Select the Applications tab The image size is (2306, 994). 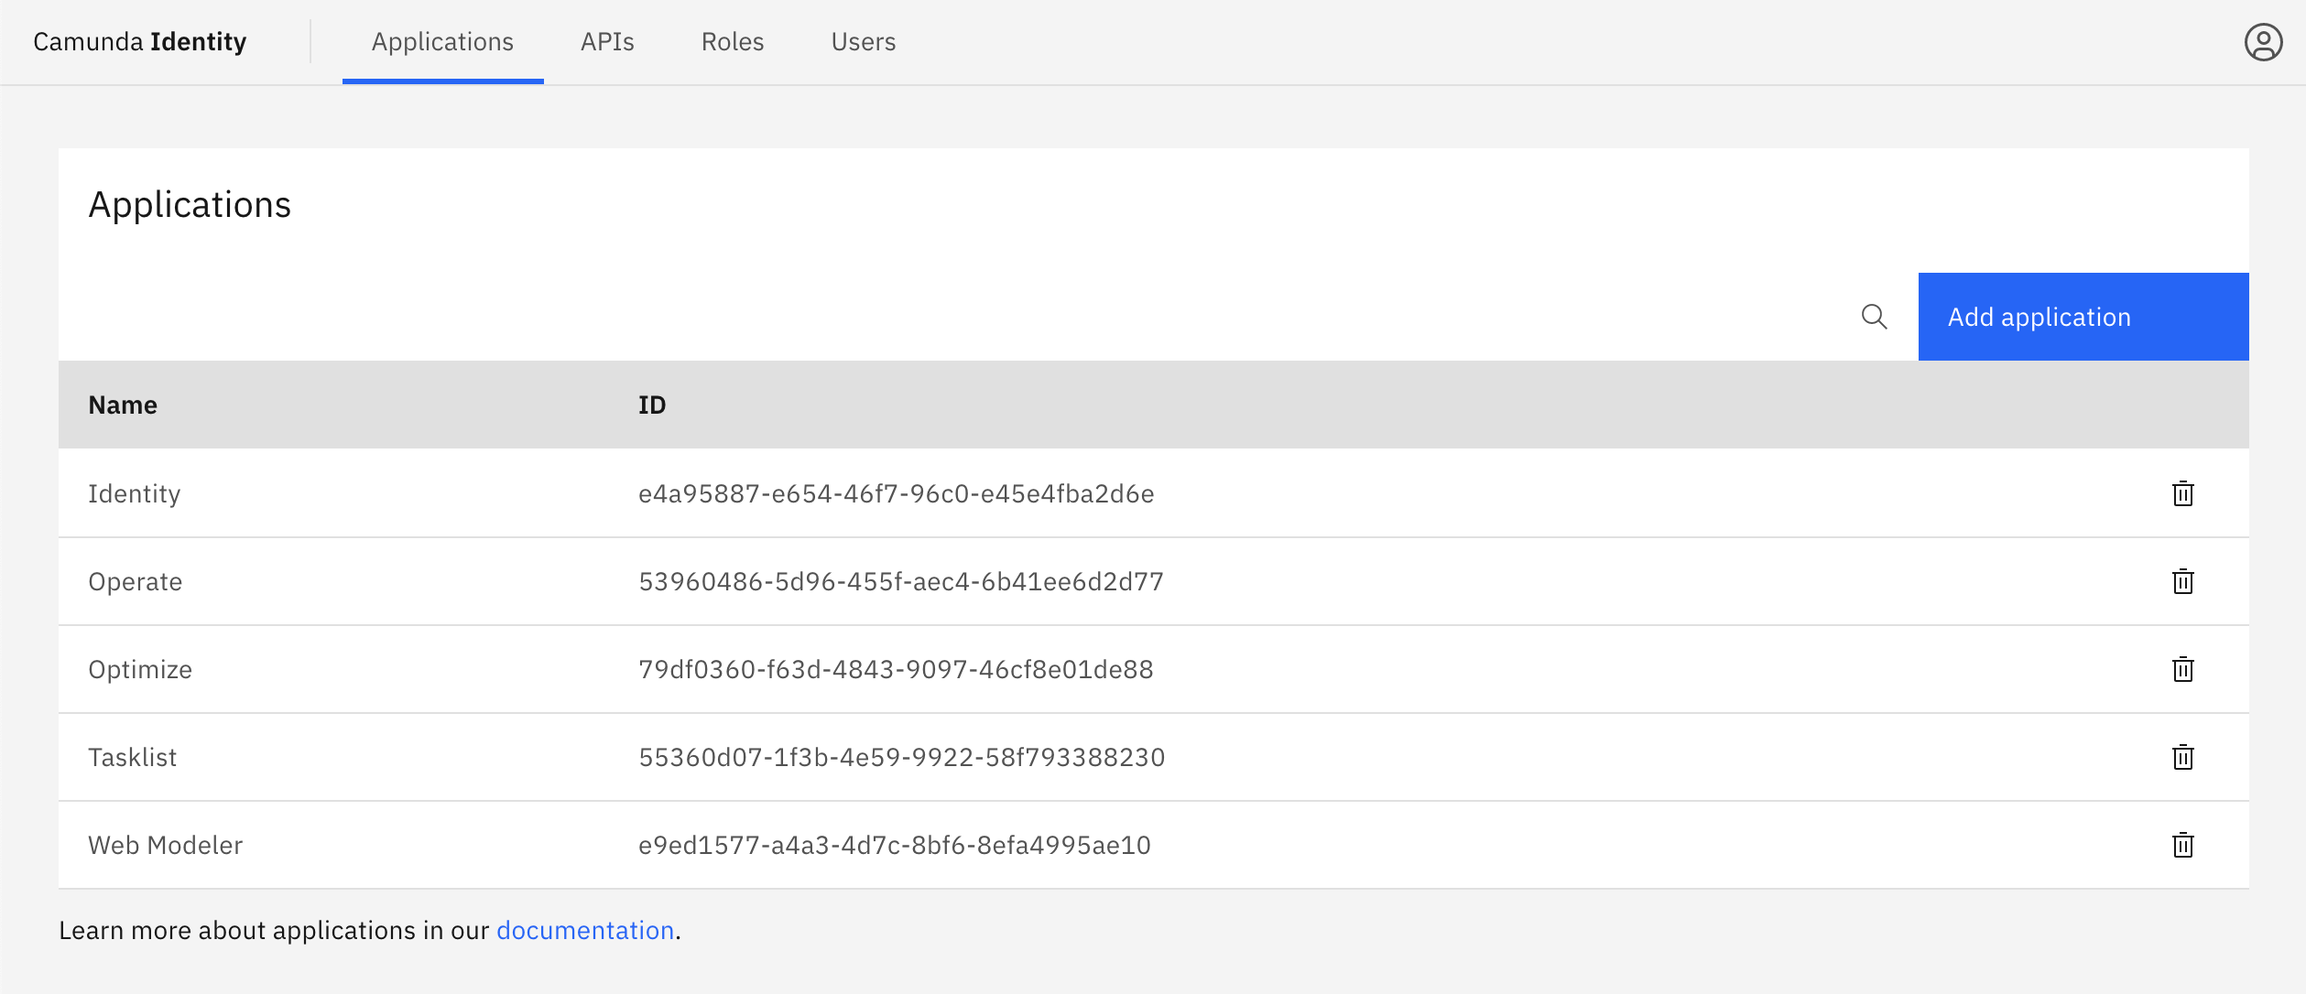(442, 41)
